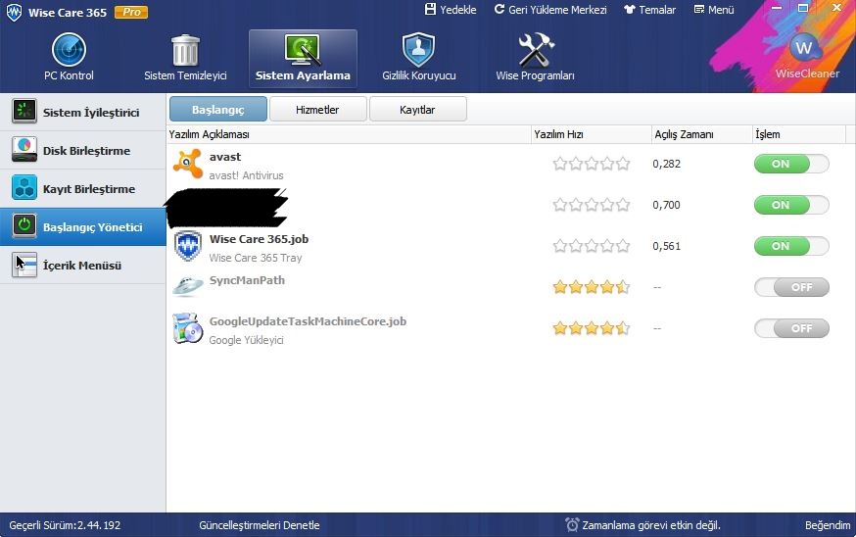The height and width of the screenshot is (537, 856).
Task: Disable Wise Care 365.job startup switch
Action: 791,246
